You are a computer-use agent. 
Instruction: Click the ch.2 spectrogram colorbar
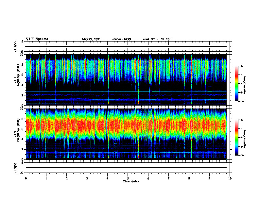pos(236,138)
